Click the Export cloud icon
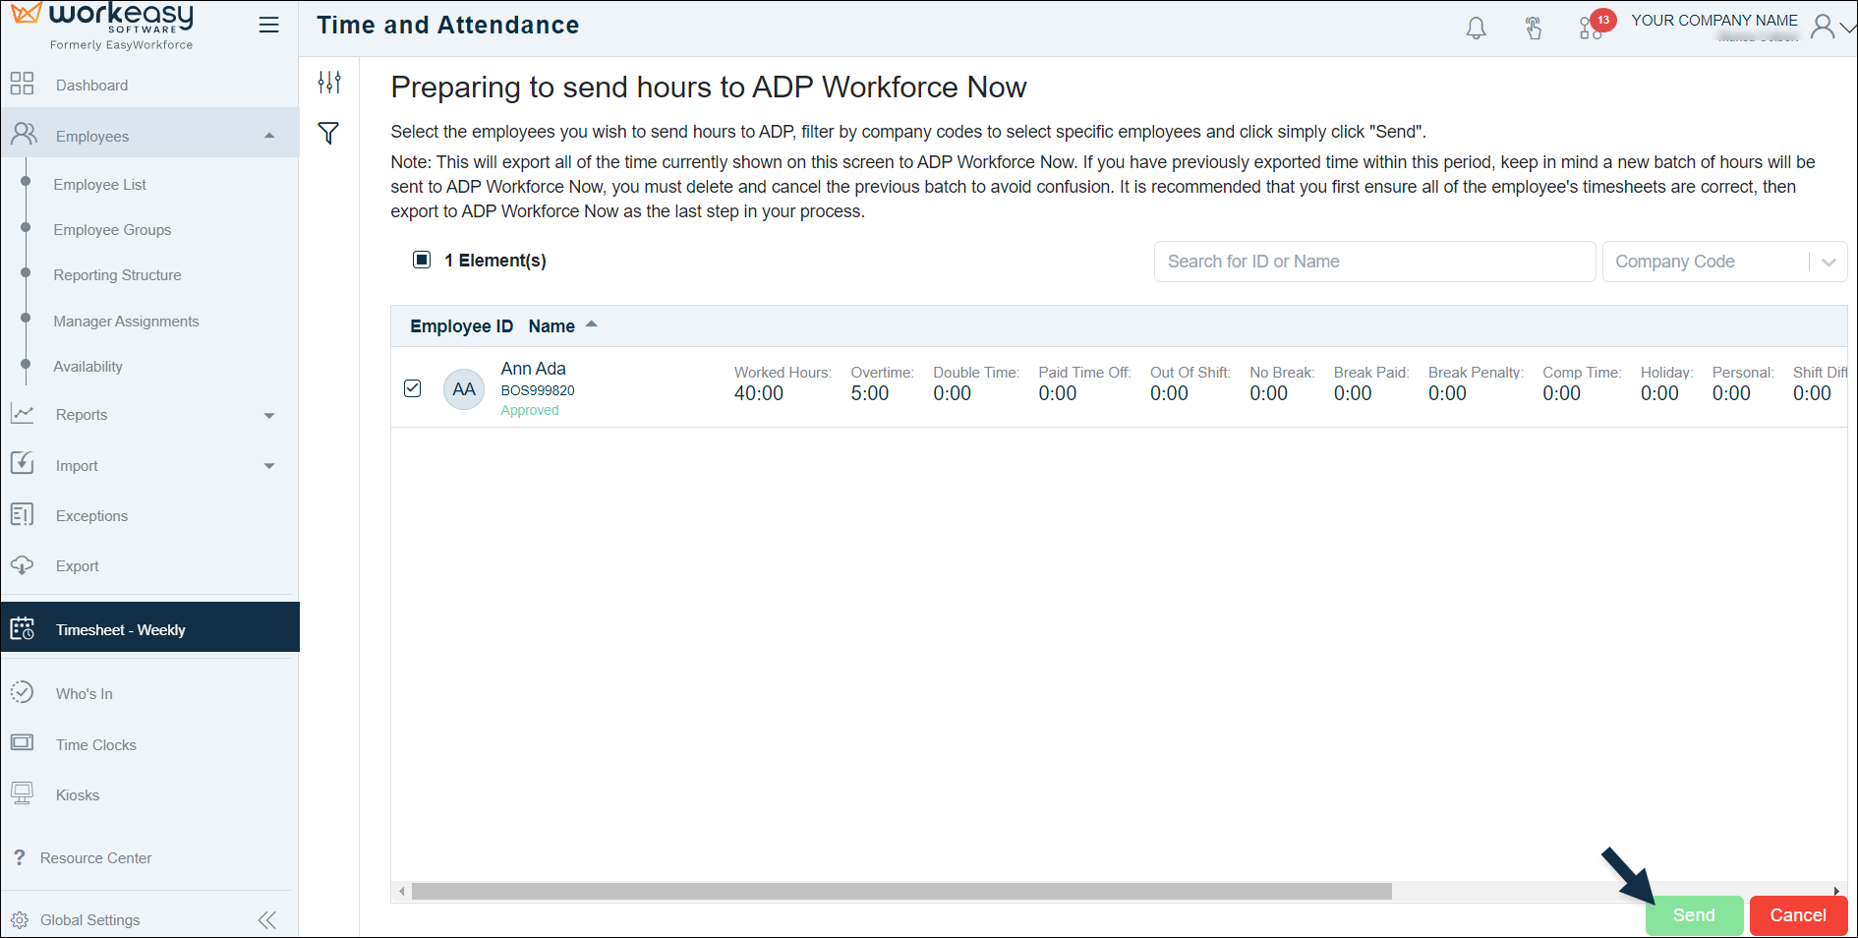The image size is (1858, 938). (x=22, y=565)
